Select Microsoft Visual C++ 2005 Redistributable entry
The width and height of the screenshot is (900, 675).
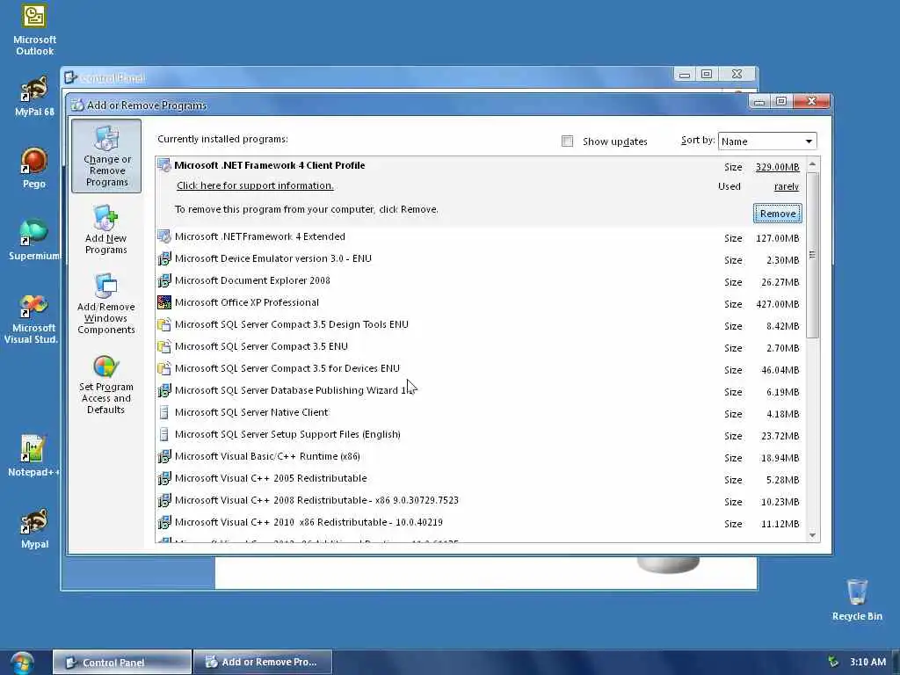coord(480,479)
